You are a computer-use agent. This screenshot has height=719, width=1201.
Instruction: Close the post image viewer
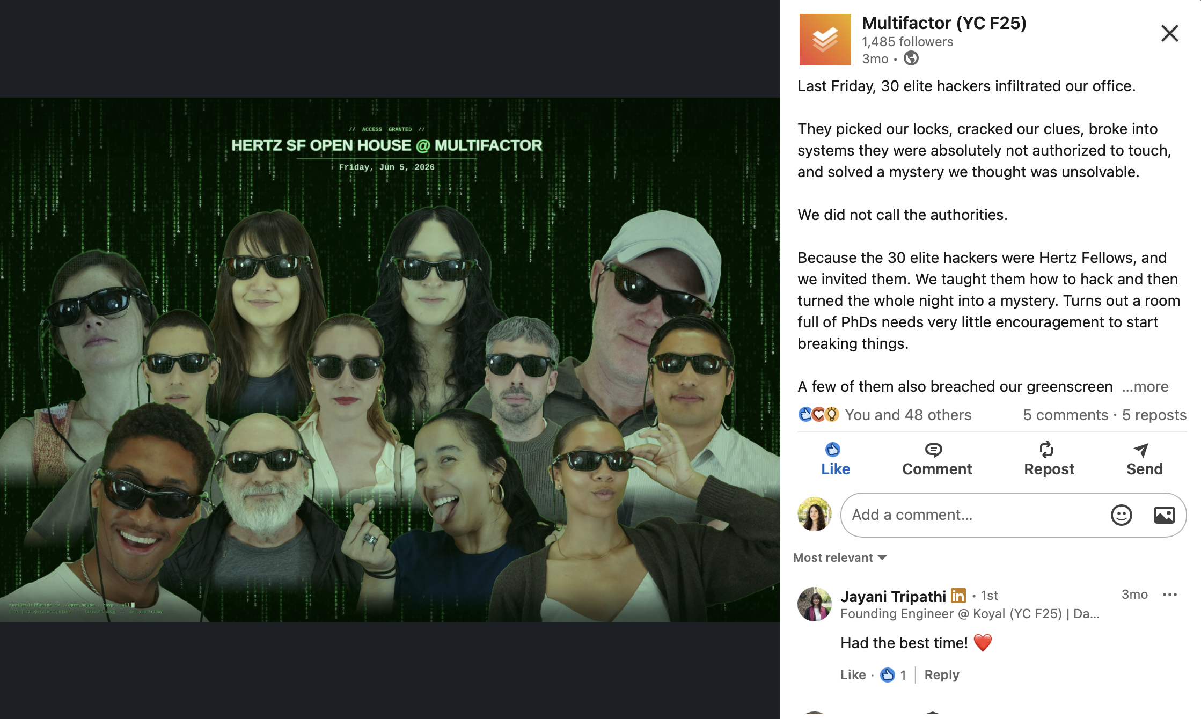[1169, 33]
